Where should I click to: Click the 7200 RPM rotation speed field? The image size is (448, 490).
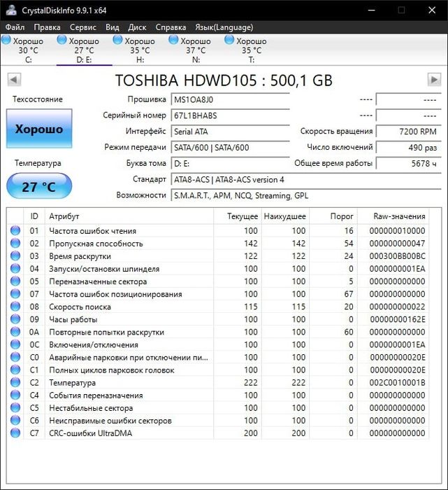(x=409, y=132)
